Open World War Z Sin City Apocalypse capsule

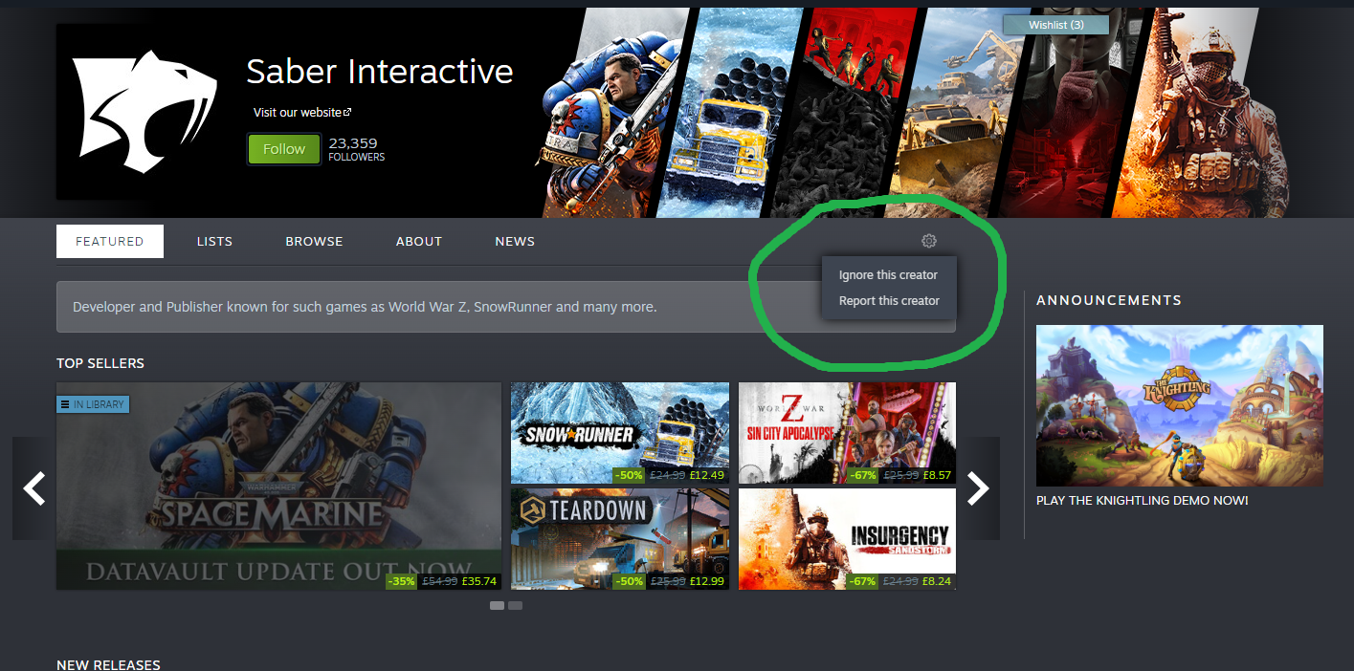click(847, 433)
